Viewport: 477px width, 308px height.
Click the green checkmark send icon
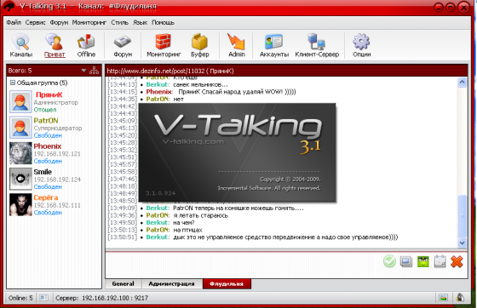pos(389,261)
